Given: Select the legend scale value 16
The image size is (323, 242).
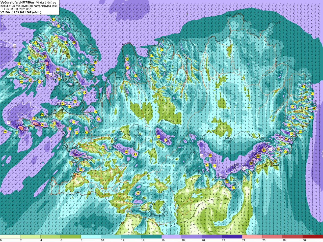Looking at the screenshot, I should (x=163, y=240).
